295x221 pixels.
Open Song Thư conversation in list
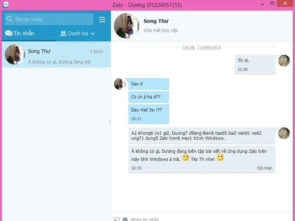coord(56,54)
